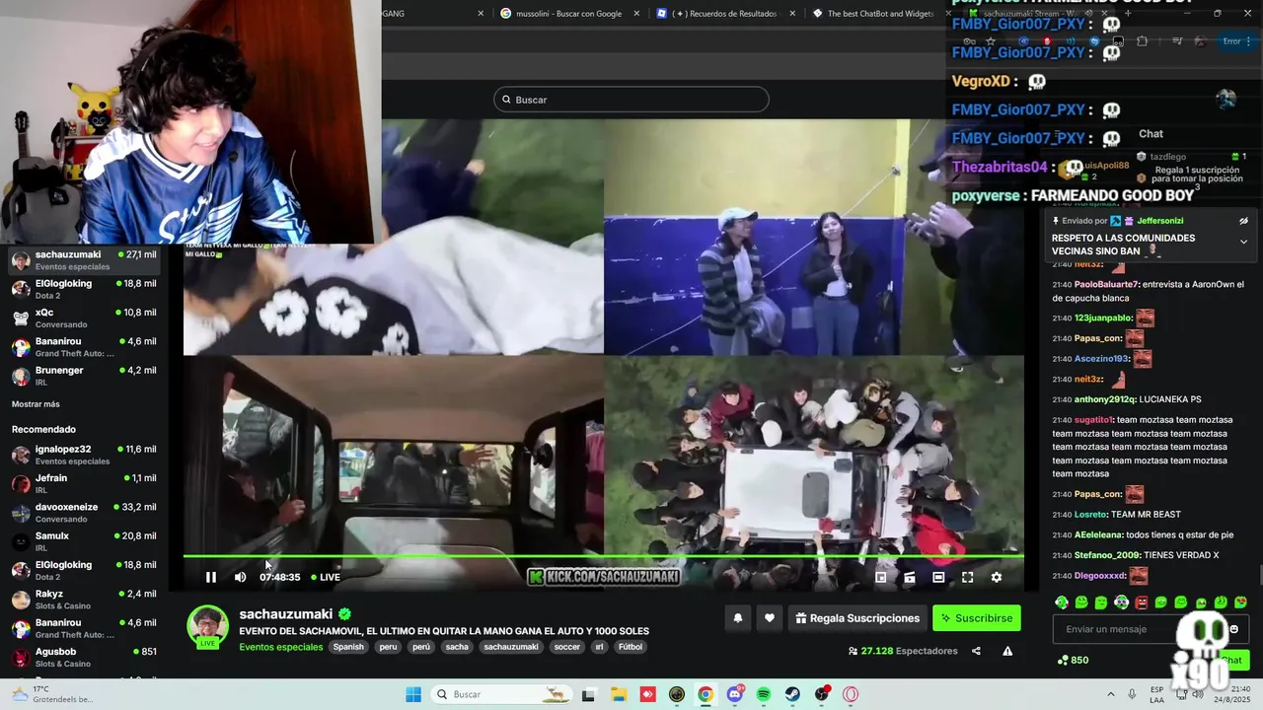Open Jefrain recommended channel
The image size is (1263, 710).
point(84,483)
